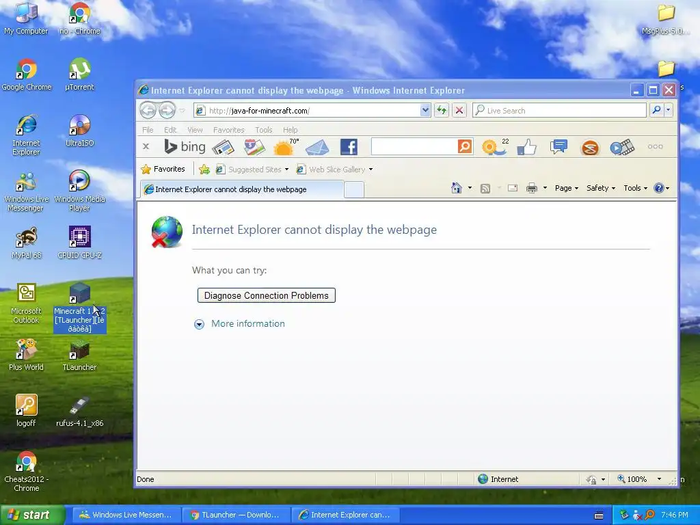
Task: Close the Bing toolbar with the X
Action: pyautogui.click(x=146, y=146)
